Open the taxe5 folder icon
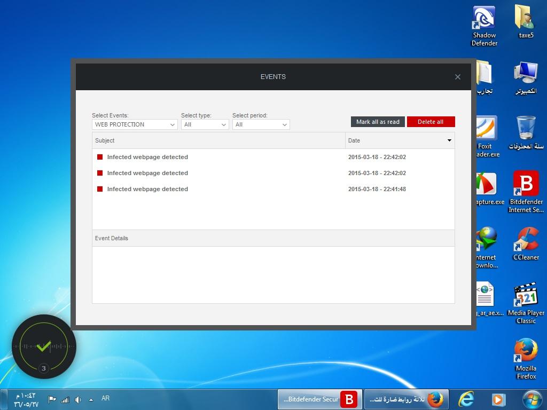This screenshot has width=547, height=410. tap(526, 21)
